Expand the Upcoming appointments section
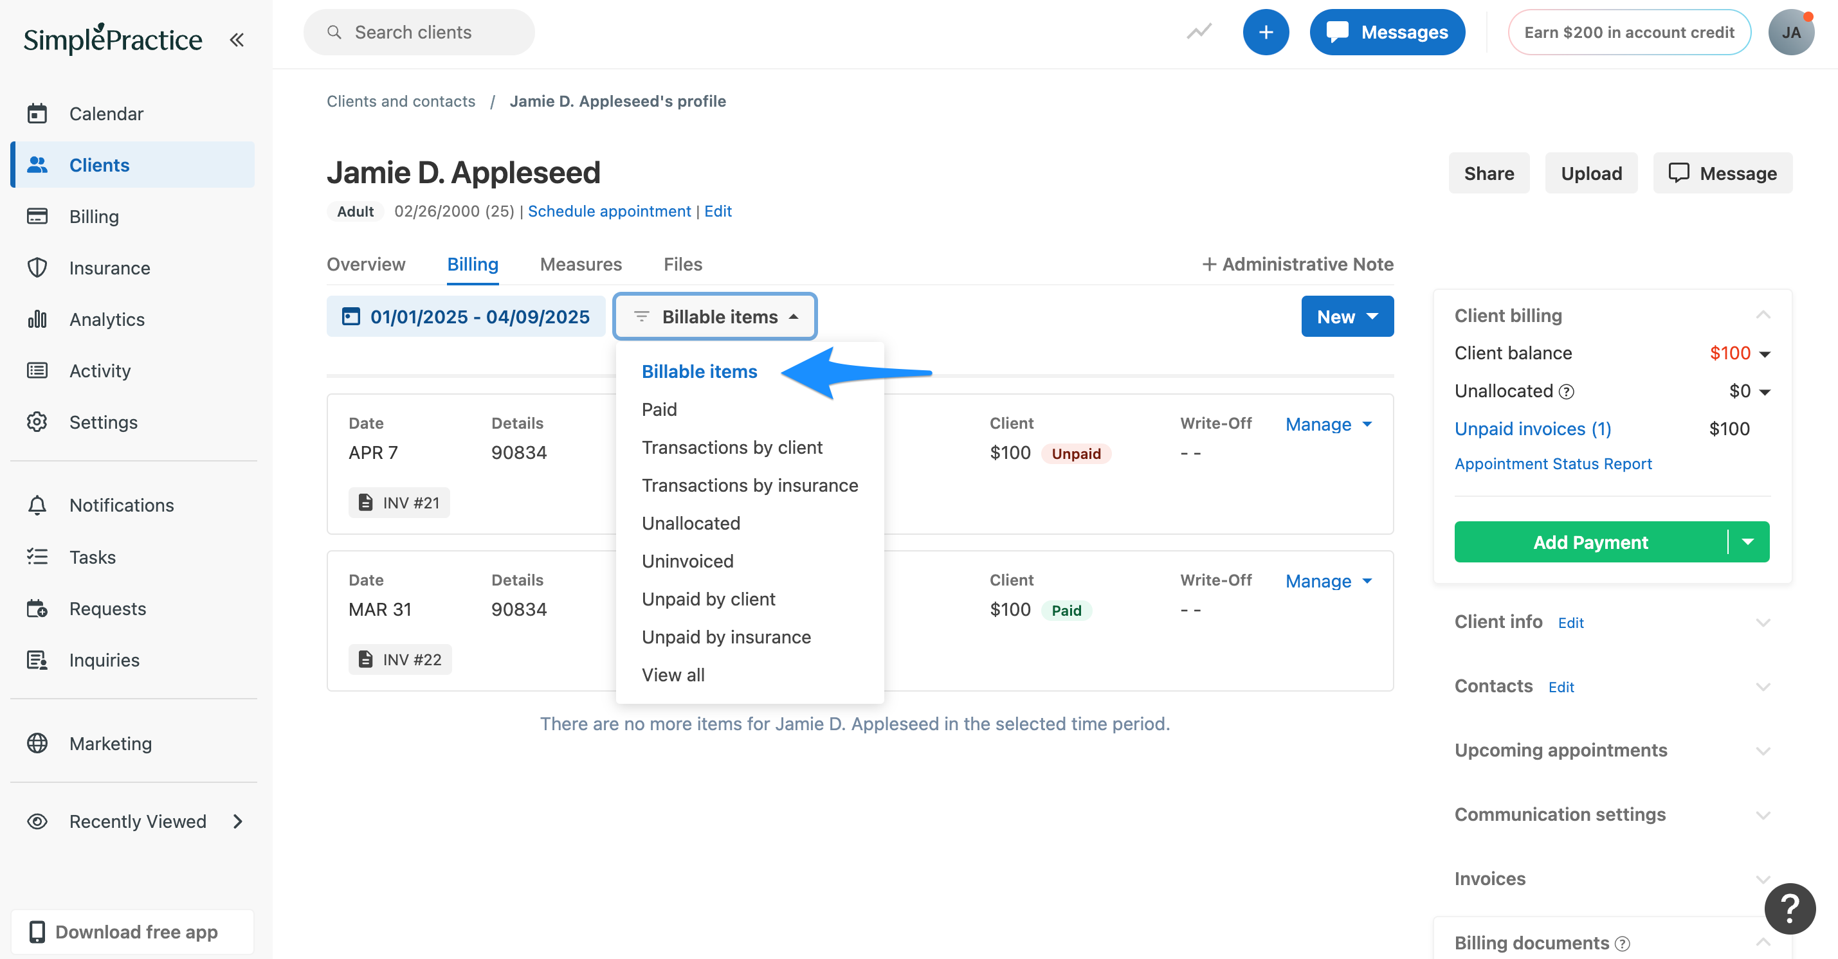Viewport: 1838px width, 959px height. tap(1762, 751)
